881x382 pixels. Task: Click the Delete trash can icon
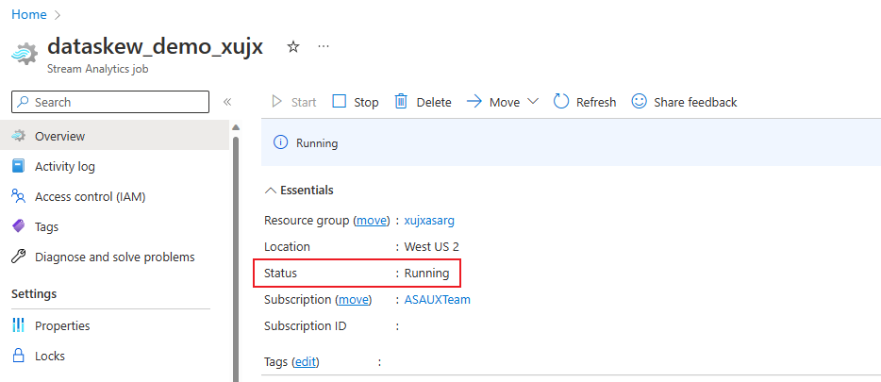[x=401, y=102]
